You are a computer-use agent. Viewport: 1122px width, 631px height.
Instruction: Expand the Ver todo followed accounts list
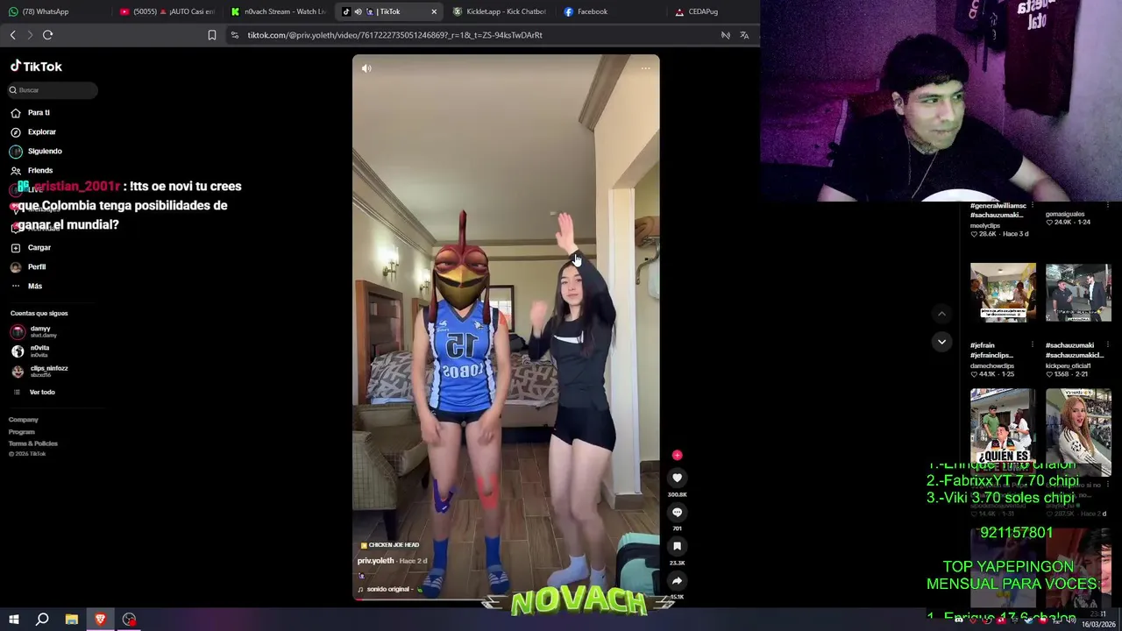tap(41, 392)
